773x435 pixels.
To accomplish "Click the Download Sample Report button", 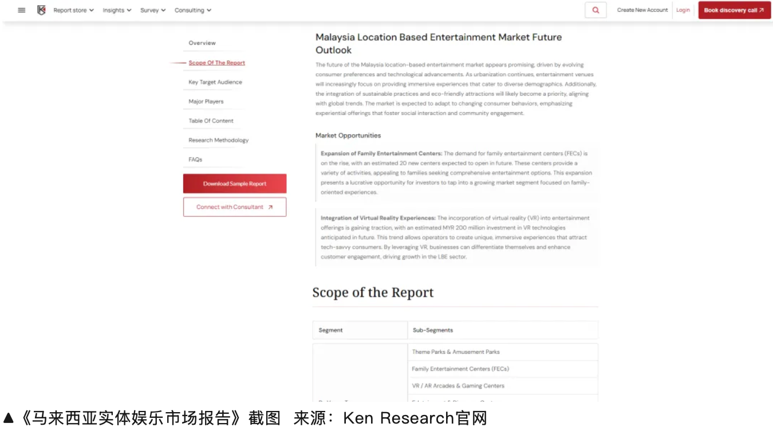I will pyautogui.click(x=235, y=184).
